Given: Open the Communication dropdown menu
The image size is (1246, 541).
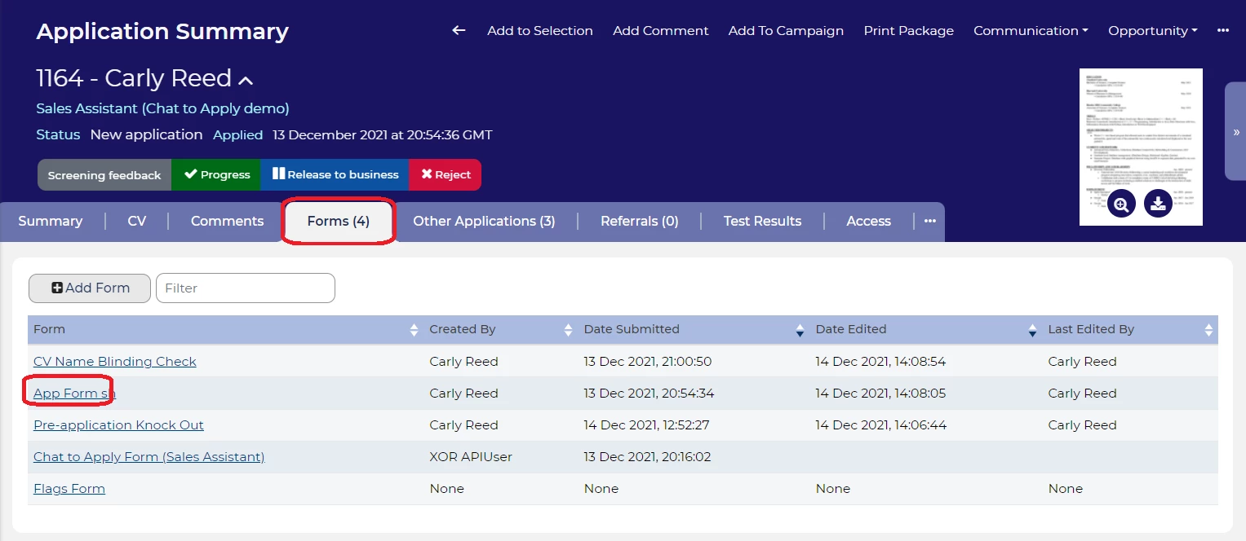Looking at the screenshot, I should tap(1031, 30).
